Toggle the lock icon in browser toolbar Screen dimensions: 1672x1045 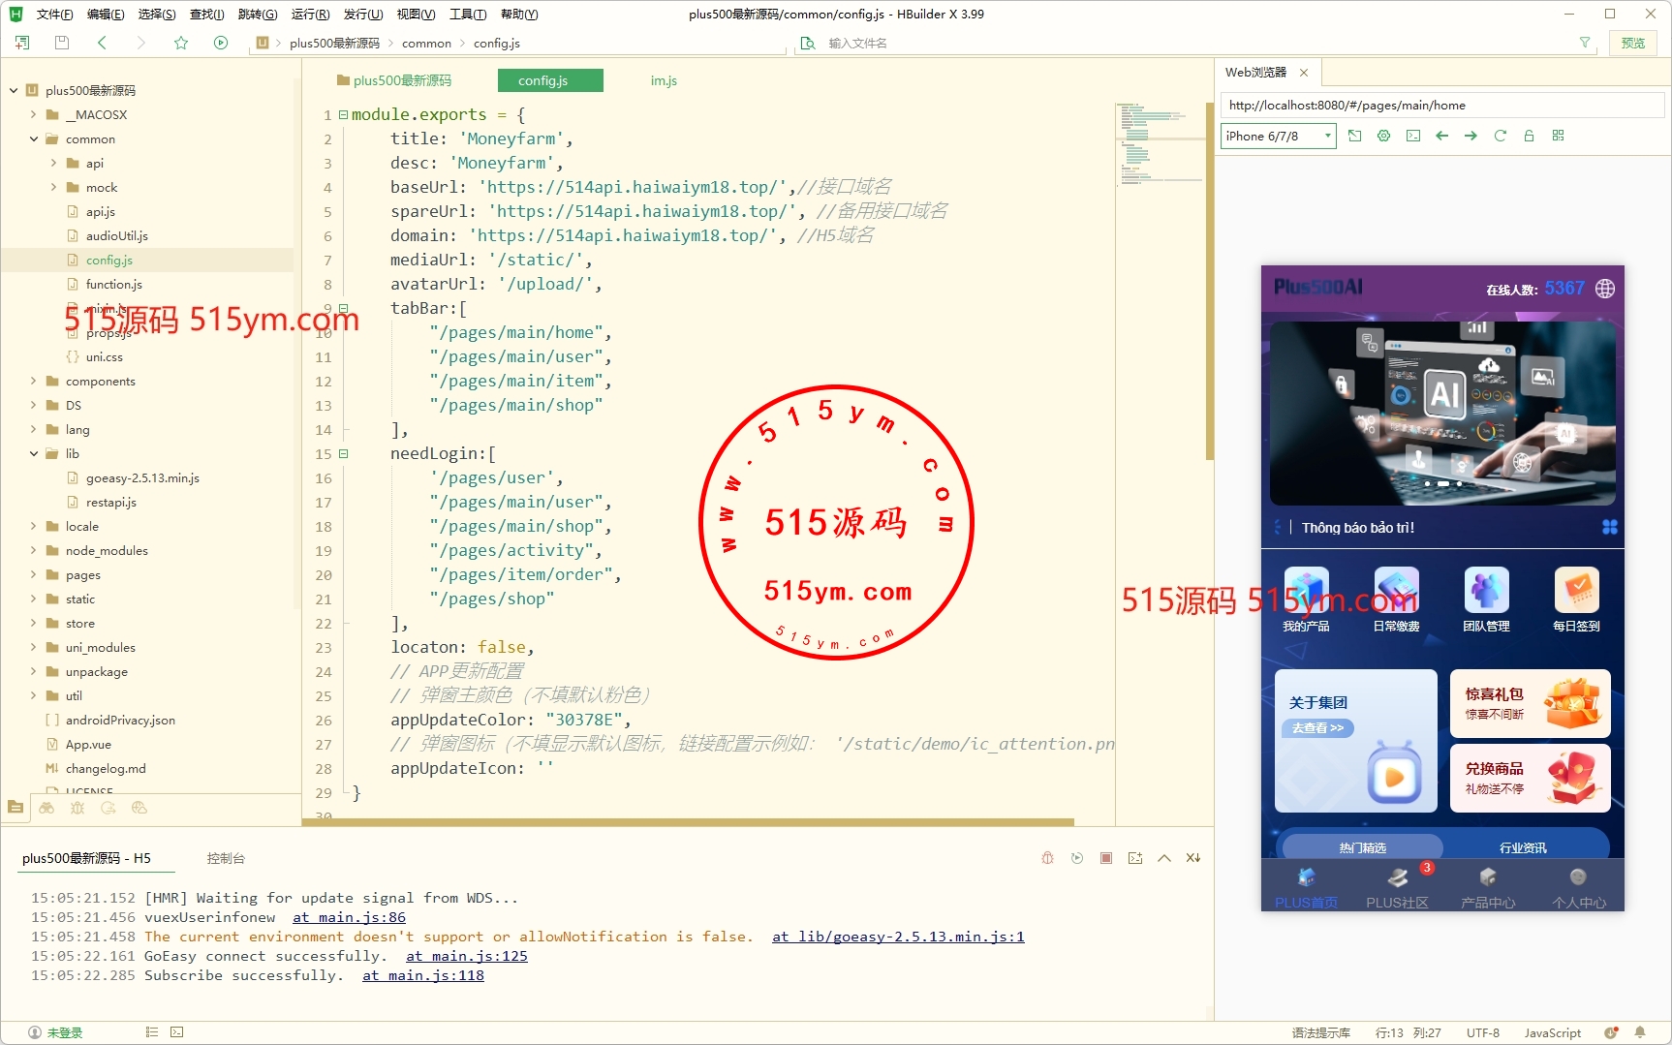pyautogui.click(x=1529, y=136)
